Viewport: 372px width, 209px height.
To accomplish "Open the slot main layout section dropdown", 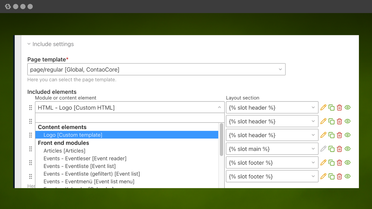I will (x=272, y=149).
